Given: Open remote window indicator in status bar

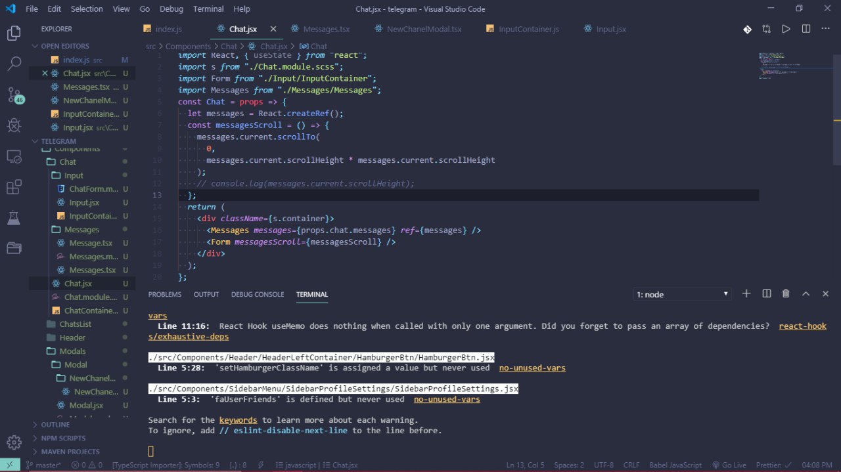Looking at the screenshot, I should point(10,465).
